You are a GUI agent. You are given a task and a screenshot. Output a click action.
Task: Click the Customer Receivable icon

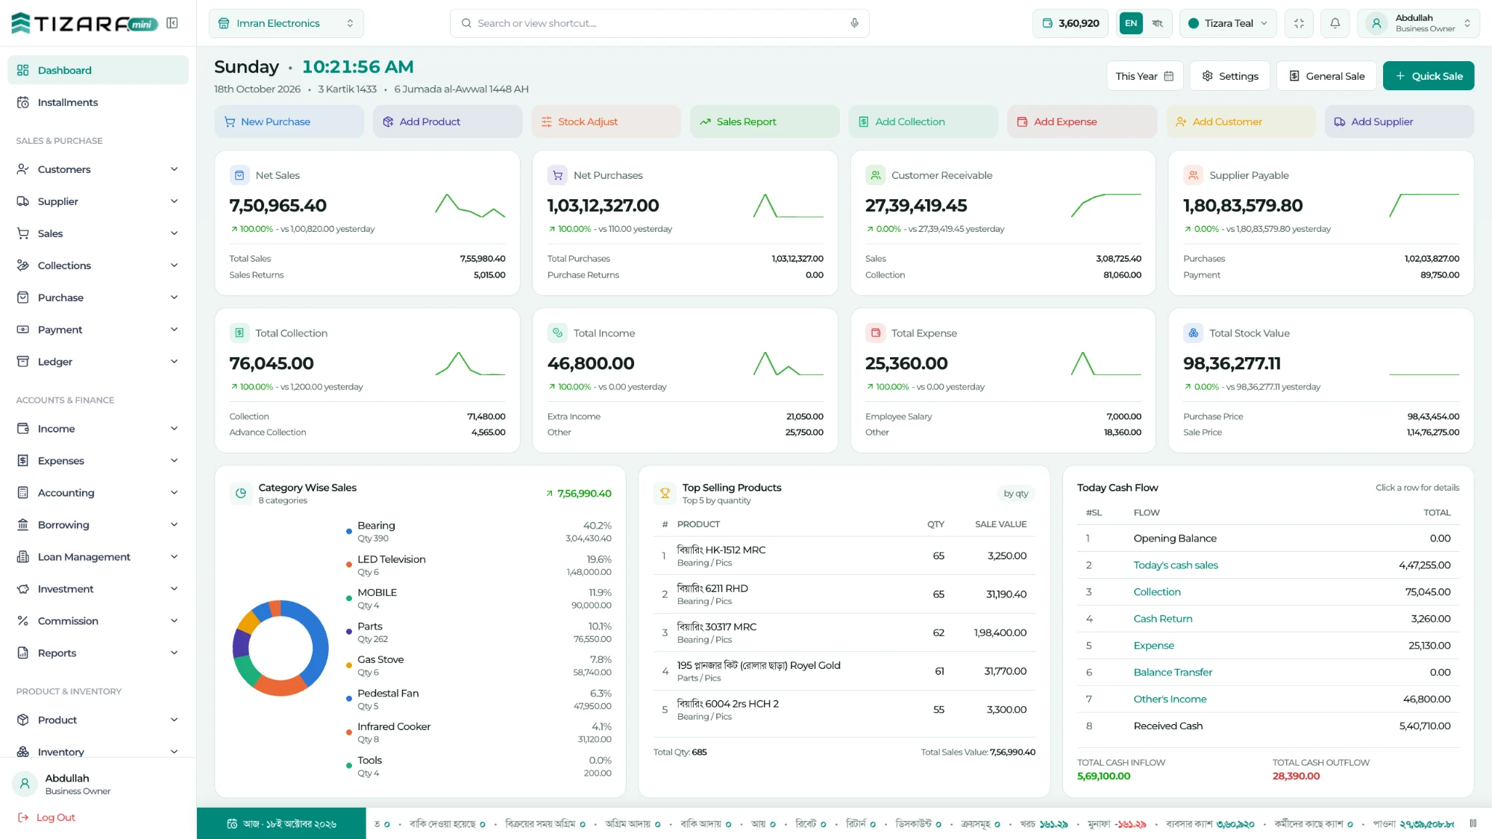[x=875, y=175]
